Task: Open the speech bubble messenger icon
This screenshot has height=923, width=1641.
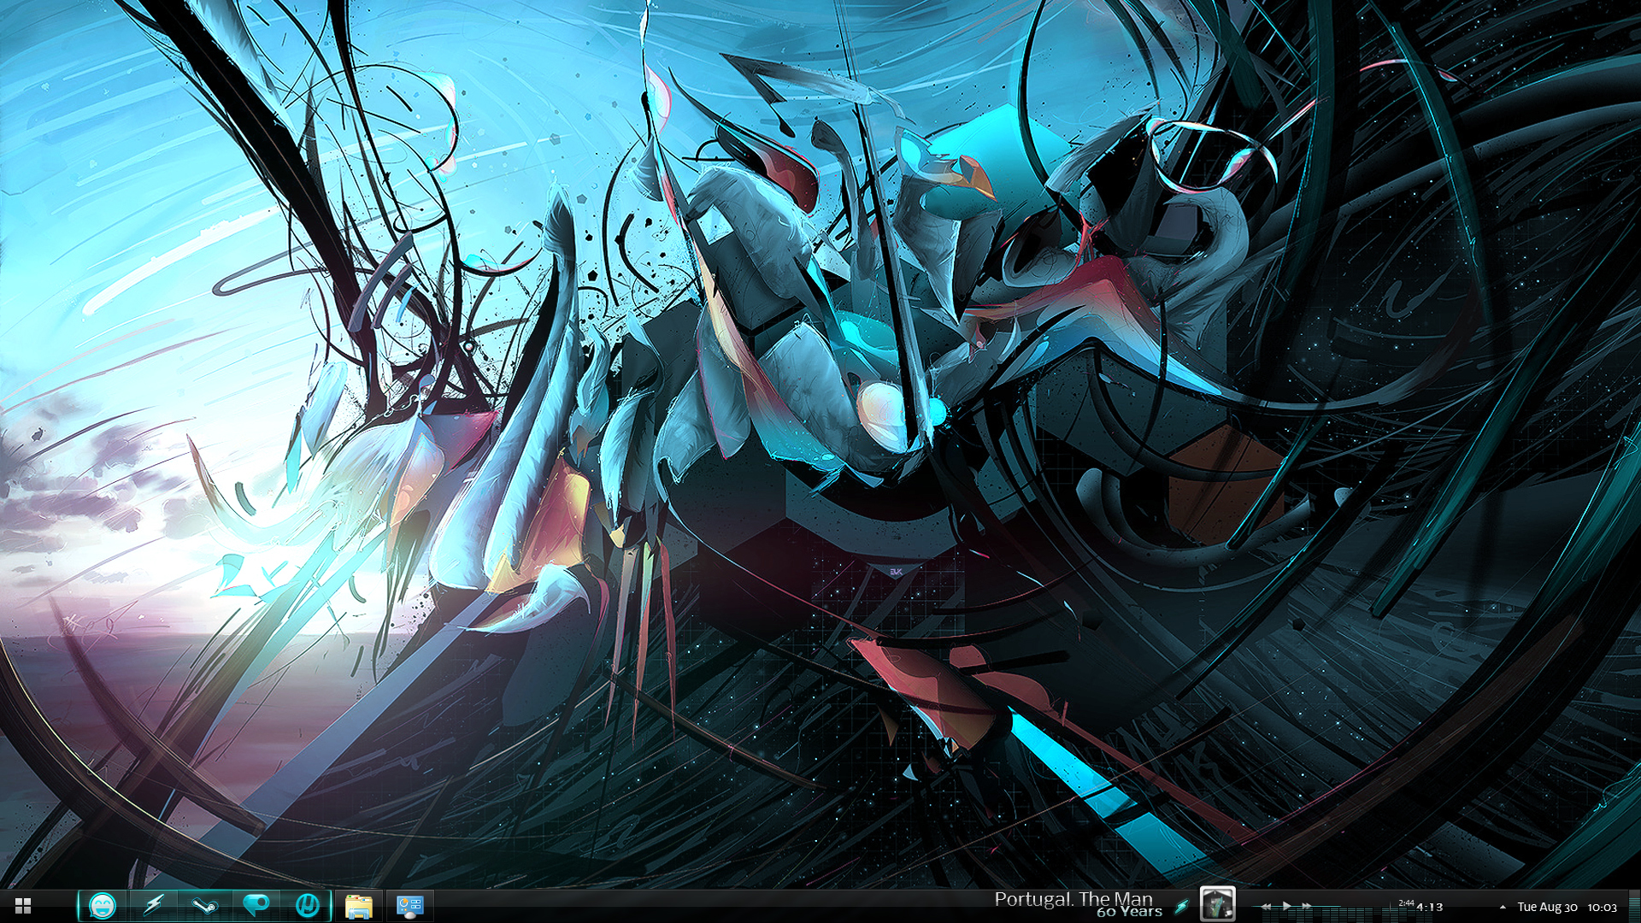Action: (256, 905)
